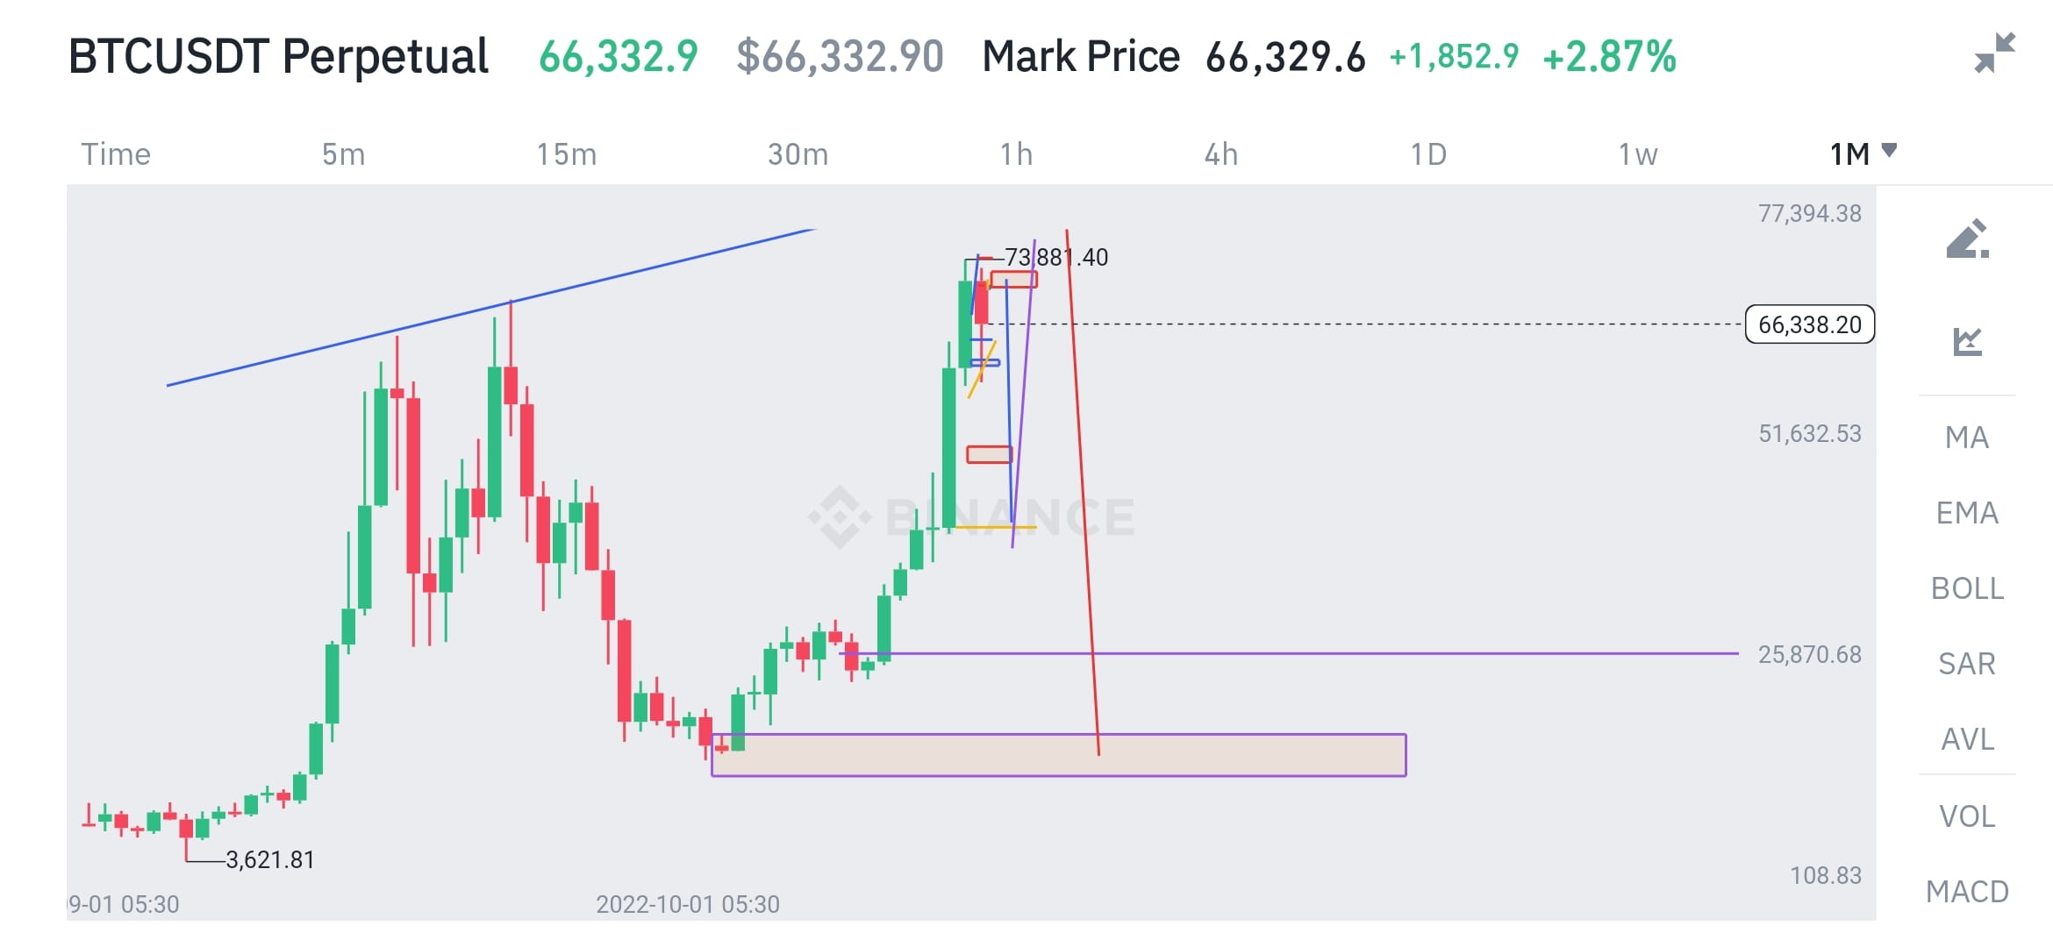Click the BTCUSDT Perpetual title
Viewport: 2053px width, 947px height.
pos(279,55)
